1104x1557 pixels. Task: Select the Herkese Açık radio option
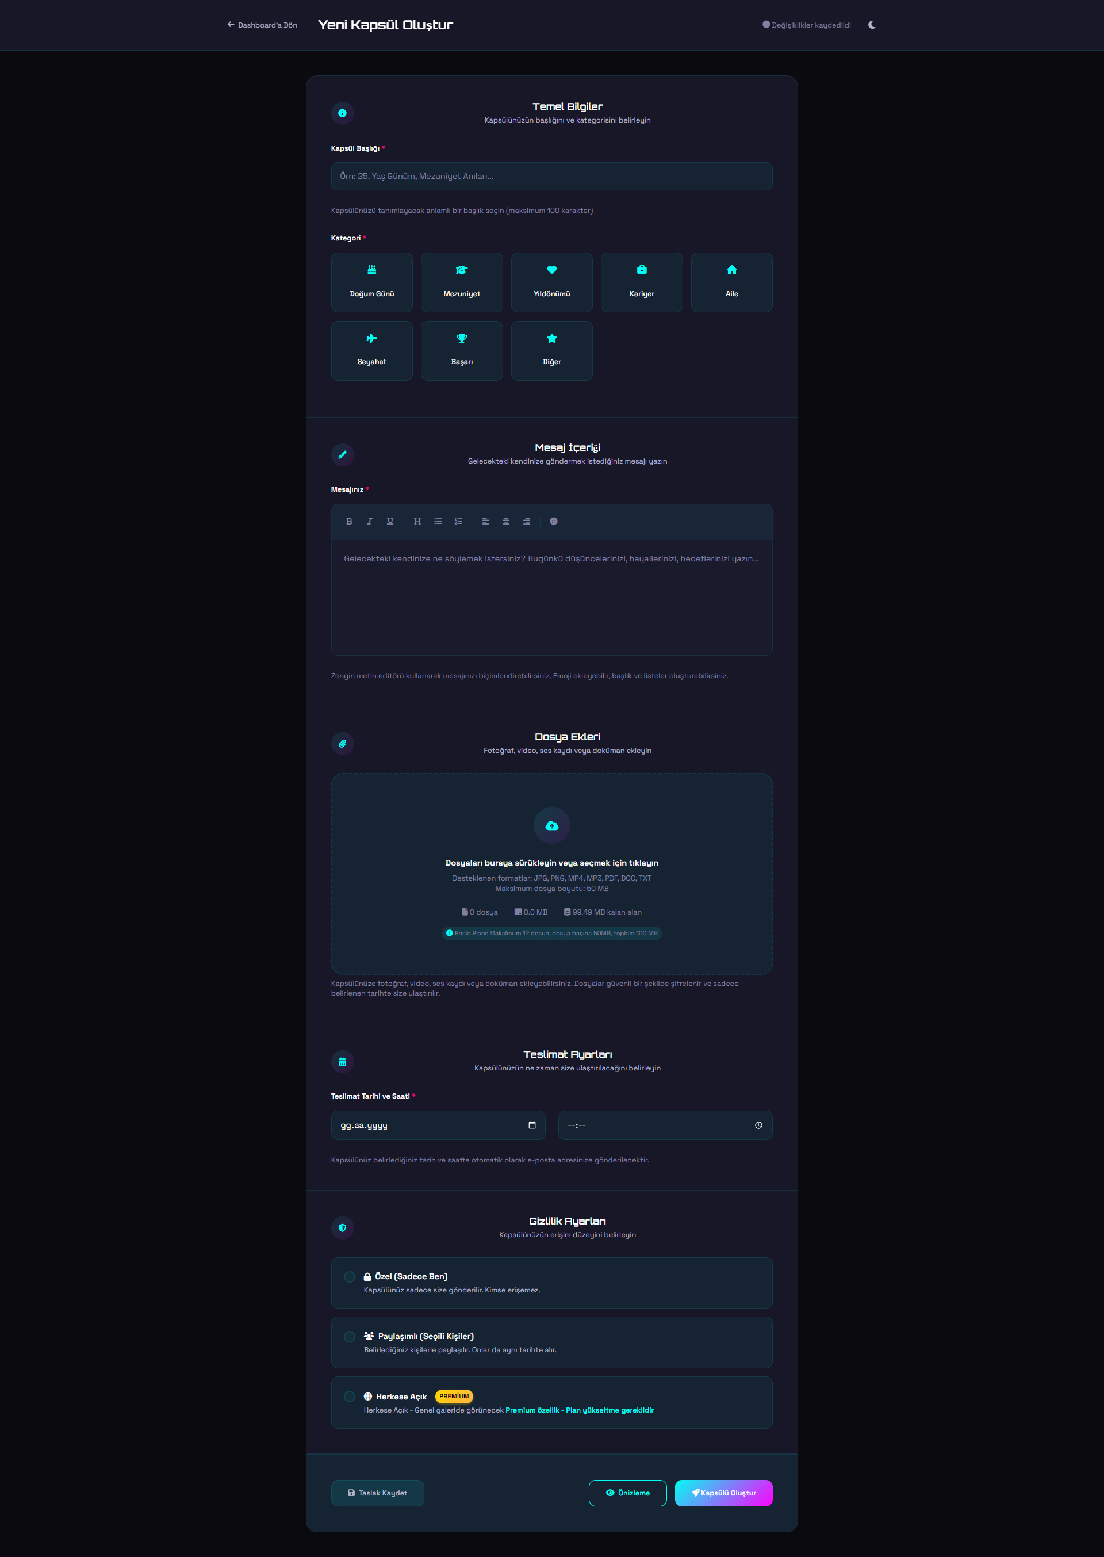(x=350, y=1397)
